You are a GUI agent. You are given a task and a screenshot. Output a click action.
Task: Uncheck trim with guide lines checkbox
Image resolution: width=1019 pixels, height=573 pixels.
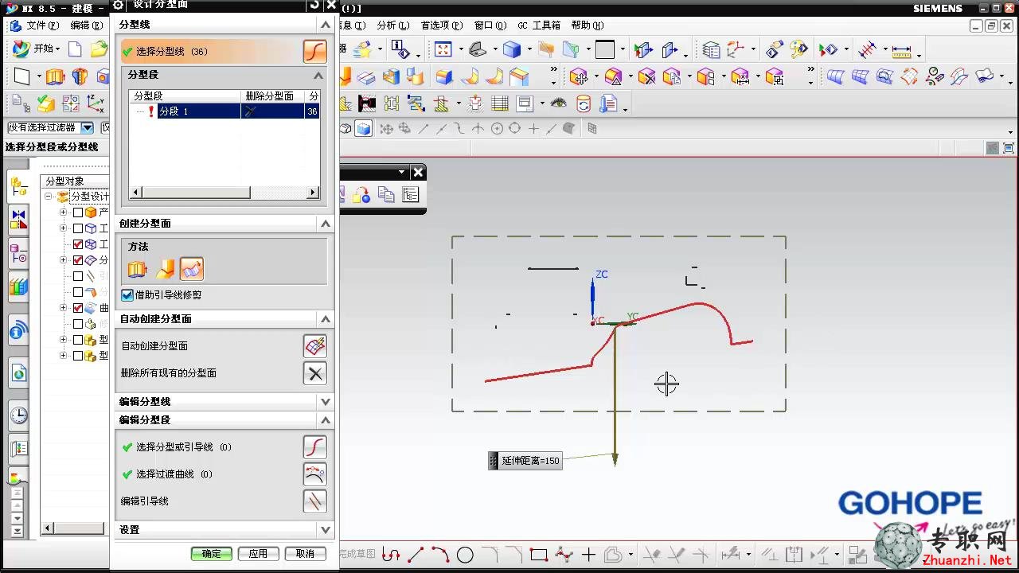(127, 295)
